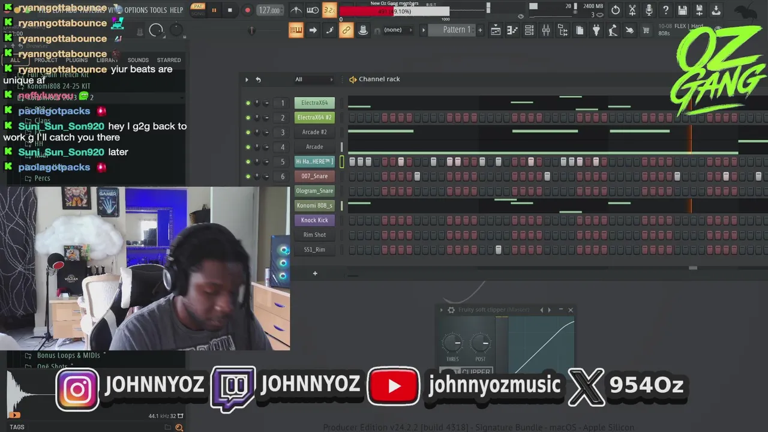Save project with floppy disk icon
Image resolution: width=768 pixels, height=432 pixels.
[683, 10]
